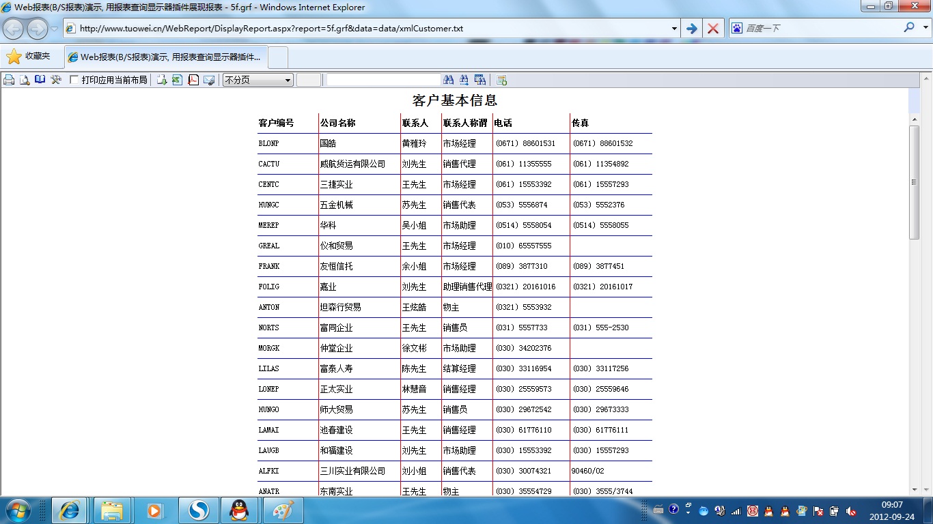Open print preview from the report toolbar

tap(25, 80)
